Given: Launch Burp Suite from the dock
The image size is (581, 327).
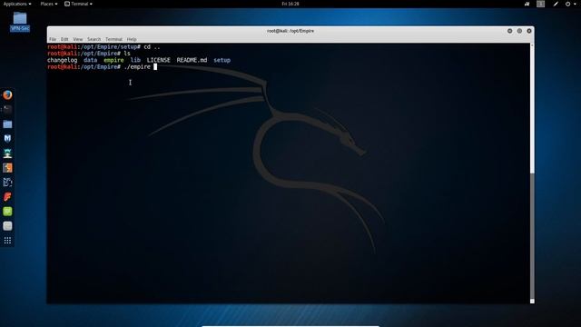Looking at the screenshot, I should click(7, 167).
